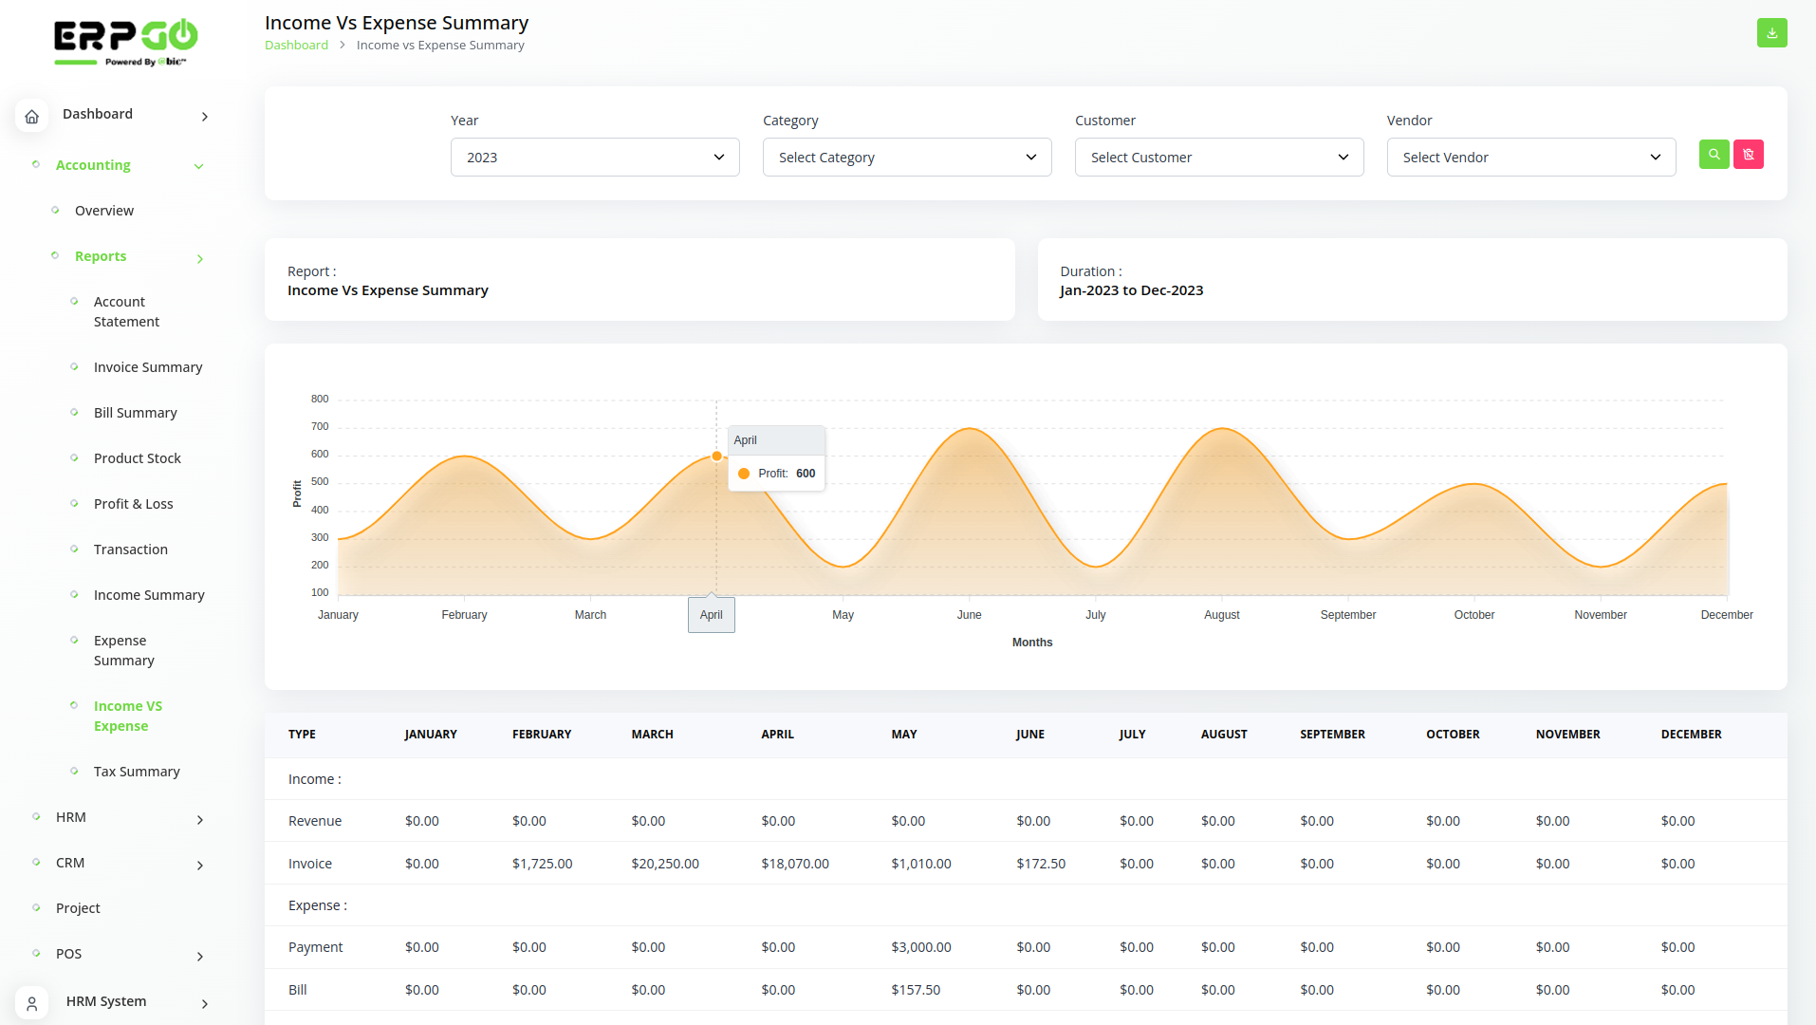Expand the CRM sidebar menu
The width and height of the screenshot is (1816, 1025).
click(119, 864)
